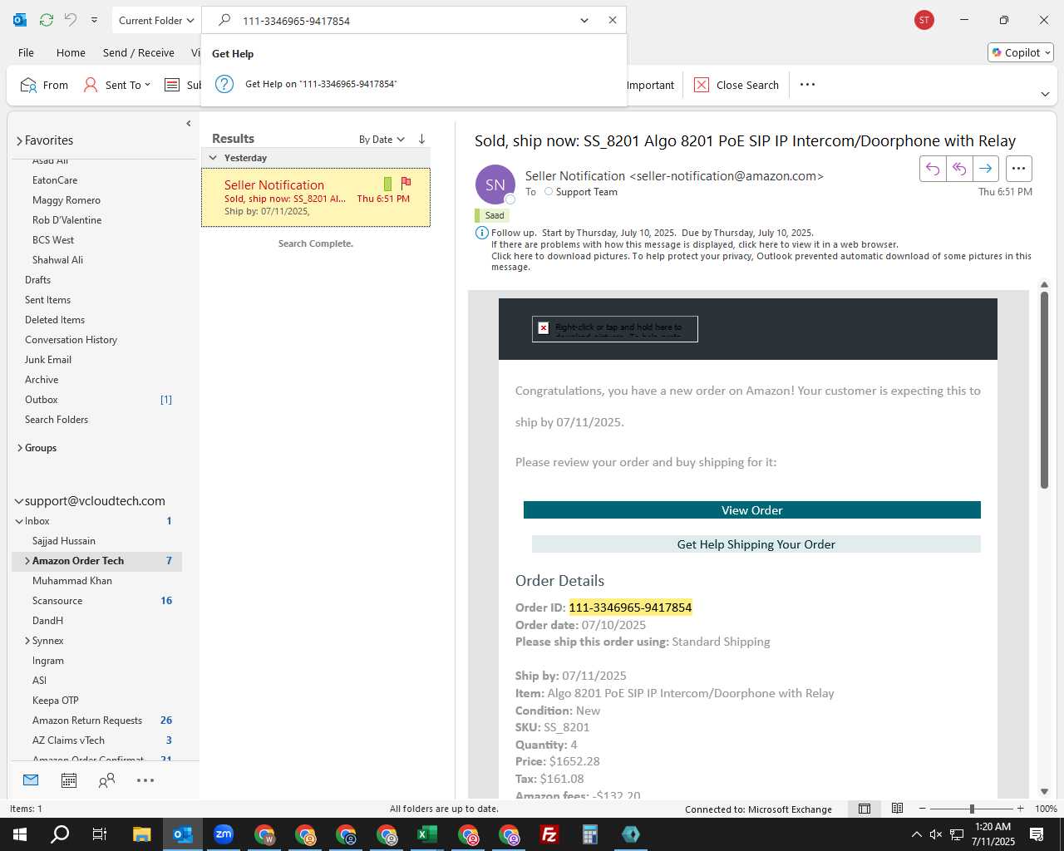Open the Maggy Romero folder
This screenshot has width=1064, height=851.
[66, 200]
